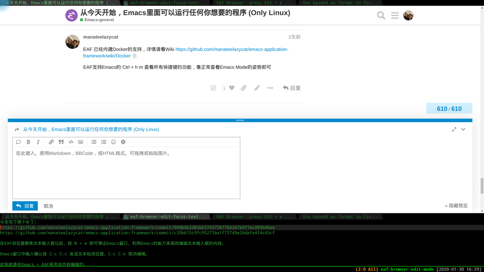484x272 pixels.
Task: Click the (2:0 All) position indicator
Action: [367, 269]
